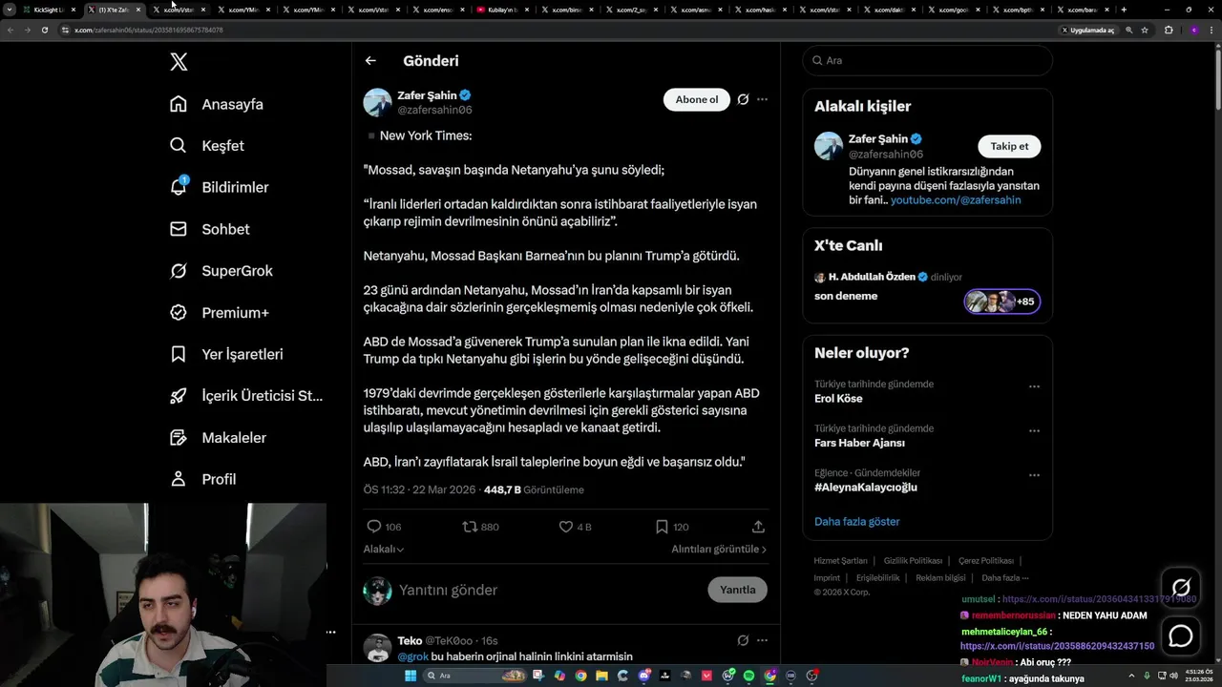Expand the Alakalı sorting dropdown
Viewport: 1222px width, 687px height.
[x=384, y=550]
